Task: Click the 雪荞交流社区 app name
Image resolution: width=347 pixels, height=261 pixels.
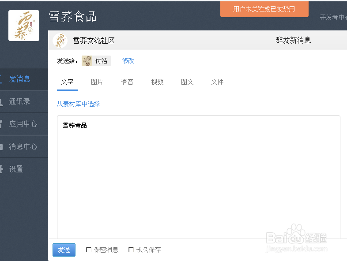Action: pyautogui.click(x=94, y=41)
